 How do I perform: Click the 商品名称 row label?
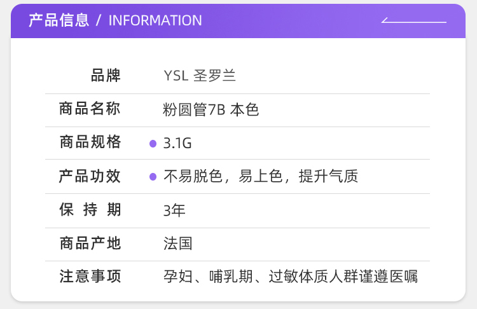tap(90, 109)
